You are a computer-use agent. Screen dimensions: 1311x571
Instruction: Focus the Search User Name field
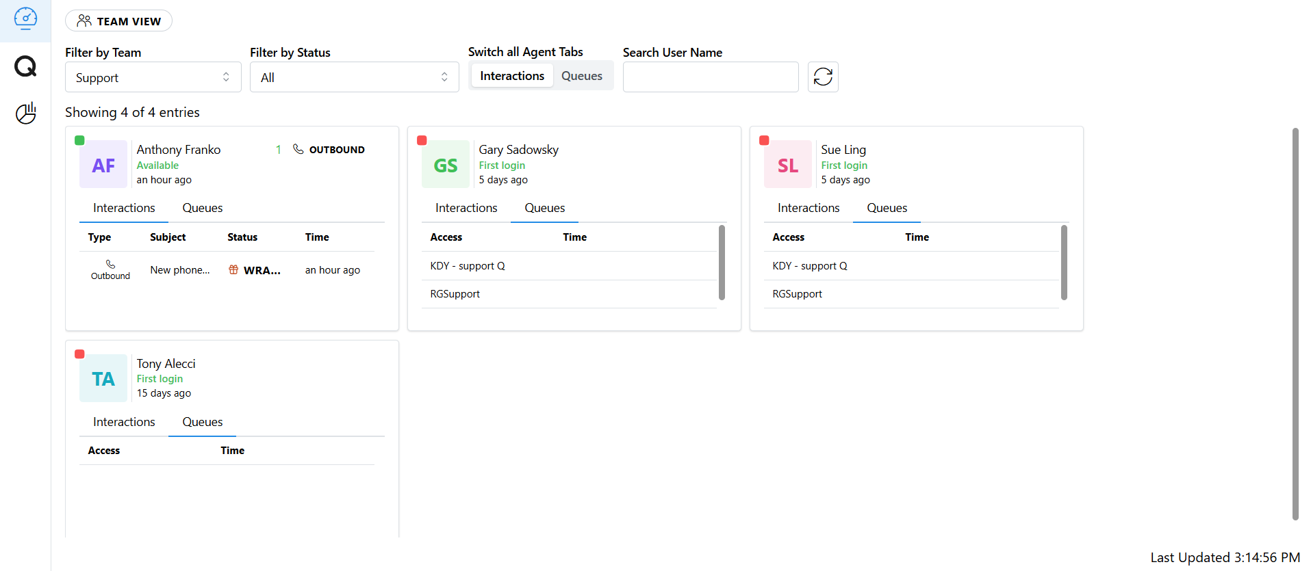pyautogui.click(x=711, y=77)
